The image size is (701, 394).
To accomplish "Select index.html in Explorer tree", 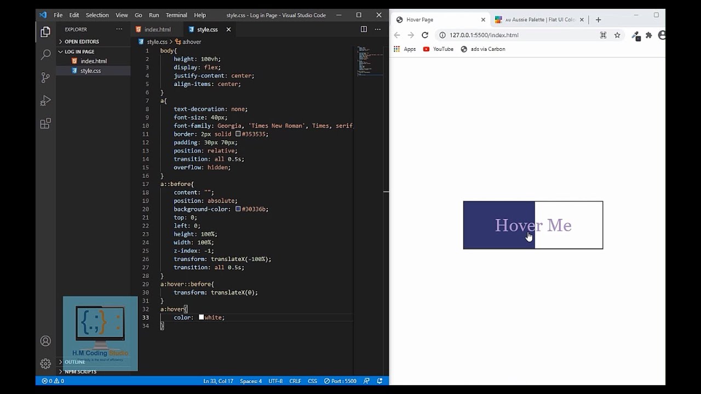I will coord(93,61).
